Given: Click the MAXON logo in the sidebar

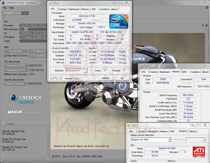Looking at the screenshot, I should [x=15, y=112].
